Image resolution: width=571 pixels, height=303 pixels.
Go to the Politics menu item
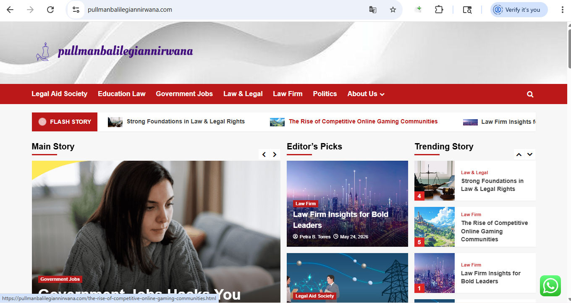tap(325, 94)
